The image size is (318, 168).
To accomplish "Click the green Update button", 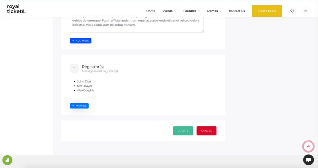I will point(183,131).
